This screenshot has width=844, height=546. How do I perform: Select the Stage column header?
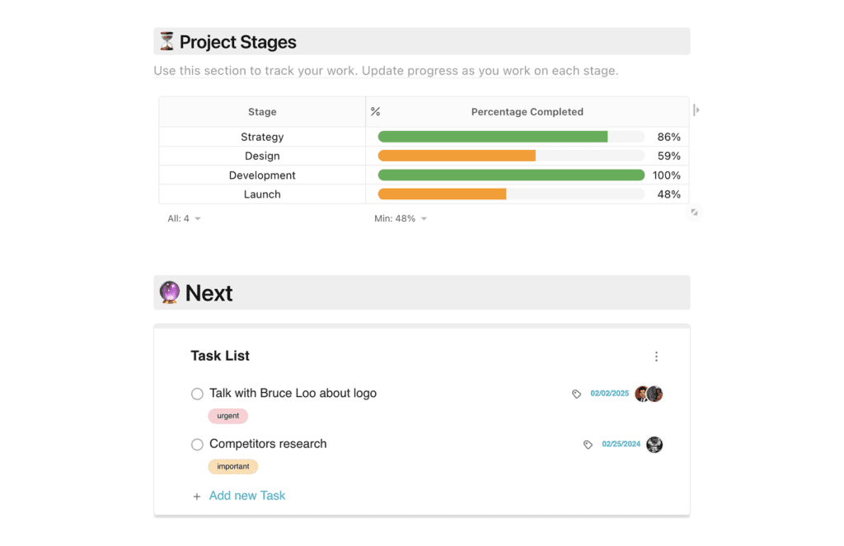click(x=262, y=111)
